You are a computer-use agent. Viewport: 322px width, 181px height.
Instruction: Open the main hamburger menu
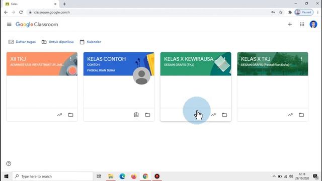click(9, 25)
